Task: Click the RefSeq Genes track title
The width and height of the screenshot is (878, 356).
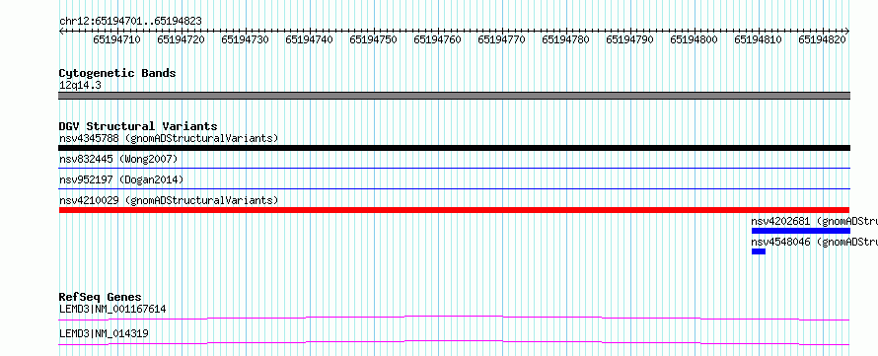Action: click(101, 297)
